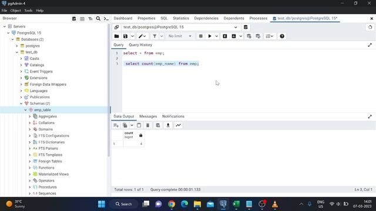Paste rows in Data Output
The height and width of the screenshot is (211, 376).
[139, 125]
